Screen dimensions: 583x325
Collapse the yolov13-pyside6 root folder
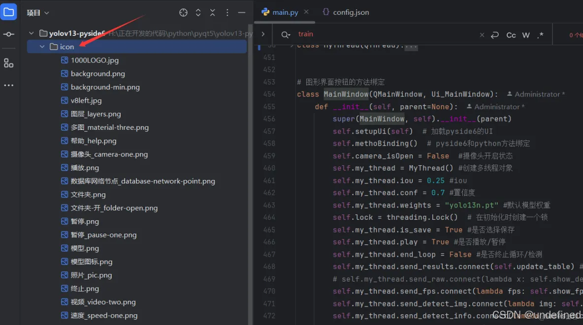(32, 33)
